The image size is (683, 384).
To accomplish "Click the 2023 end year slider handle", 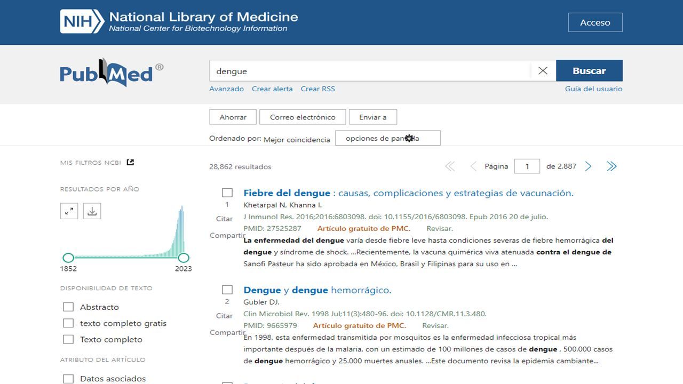I will [x=184, y=258].
